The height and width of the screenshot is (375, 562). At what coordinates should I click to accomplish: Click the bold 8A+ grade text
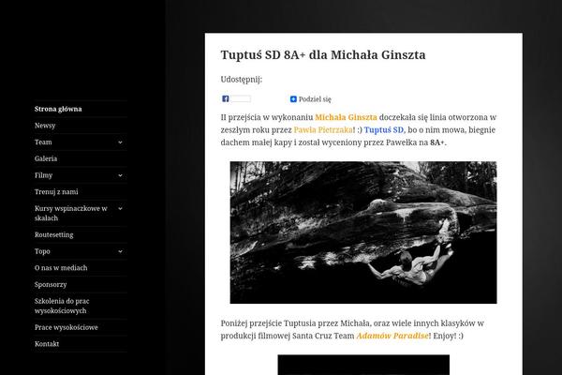tap(436, 142)
